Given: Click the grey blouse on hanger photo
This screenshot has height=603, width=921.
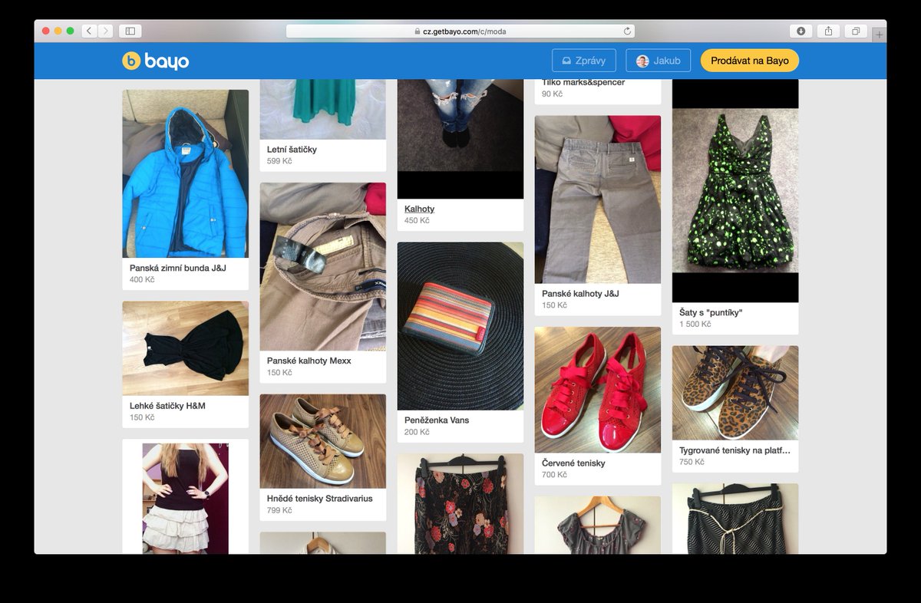Looking at the screenshot, I should (597, 525).
